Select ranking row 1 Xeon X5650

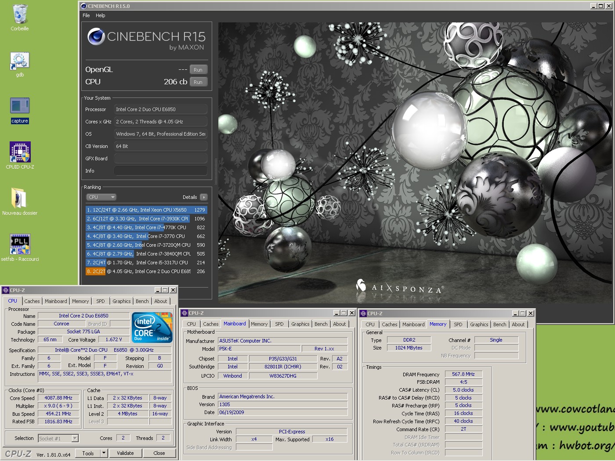[146, 210]
